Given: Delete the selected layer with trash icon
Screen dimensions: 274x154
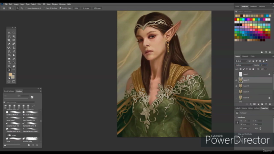Looking at the screenshot, I should [270, 104].
